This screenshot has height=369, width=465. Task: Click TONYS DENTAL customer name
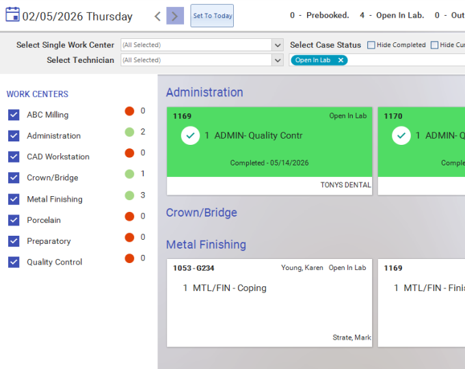coord(345,185)
